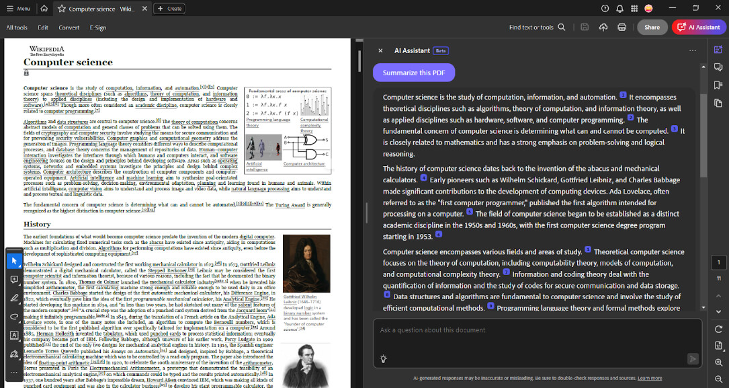
Task: Click the lightbulb suggestions icon
Action: coord(383,358)
